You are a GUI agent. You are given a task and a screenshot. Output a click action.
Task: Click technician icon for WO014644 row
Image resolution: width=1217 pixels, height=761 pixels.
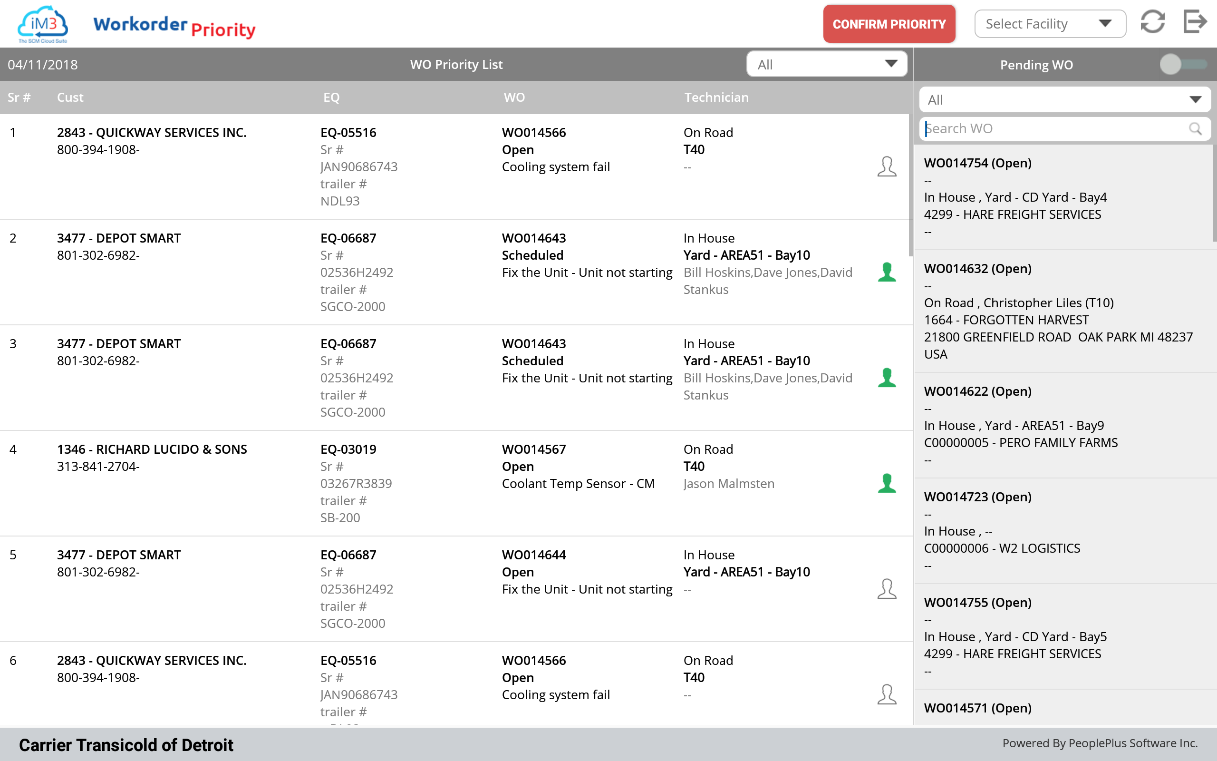point(887,589)
